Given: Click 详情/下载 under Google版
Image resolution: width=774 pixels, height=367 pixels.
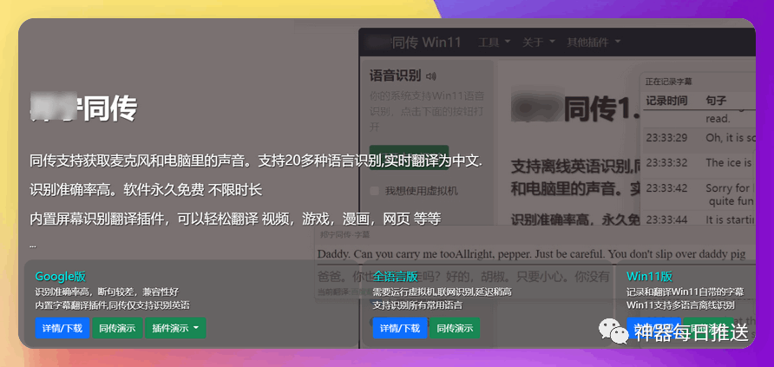Looking at the screenshot, I should (x=62, y=328).
